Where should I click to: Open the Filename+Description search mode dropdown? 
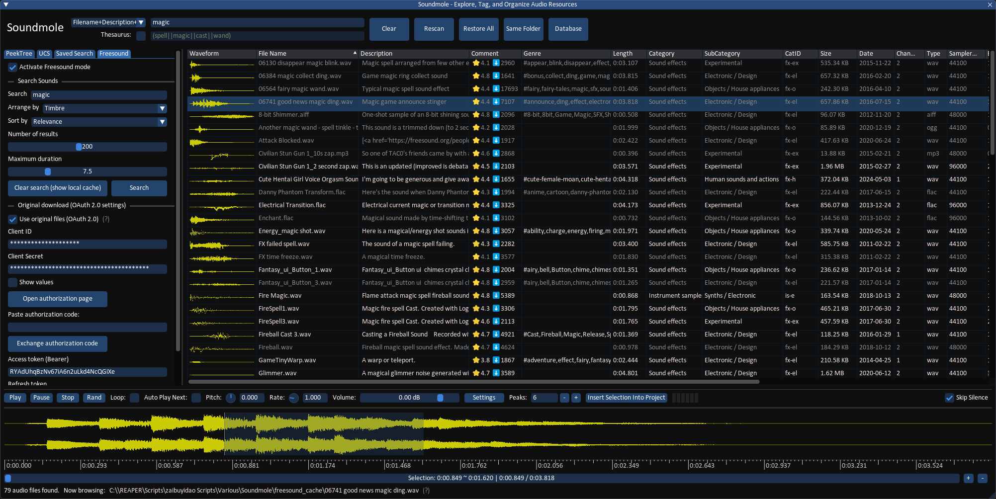click(x=108, y=22)
